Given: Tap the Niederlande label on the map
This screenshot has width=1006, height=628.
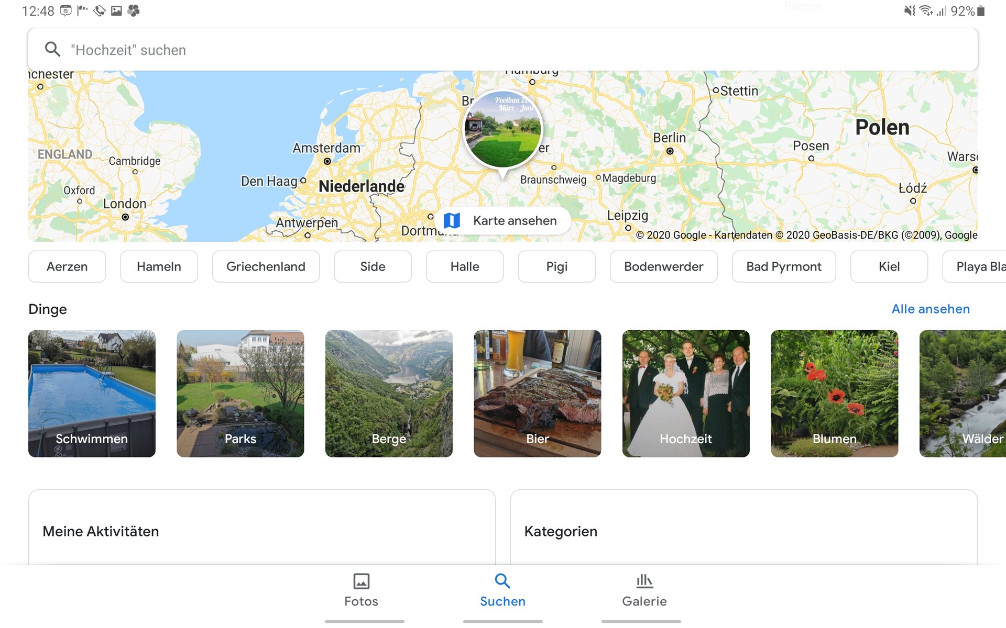Looking at the screenshot, I should click(x=362, y=186).
